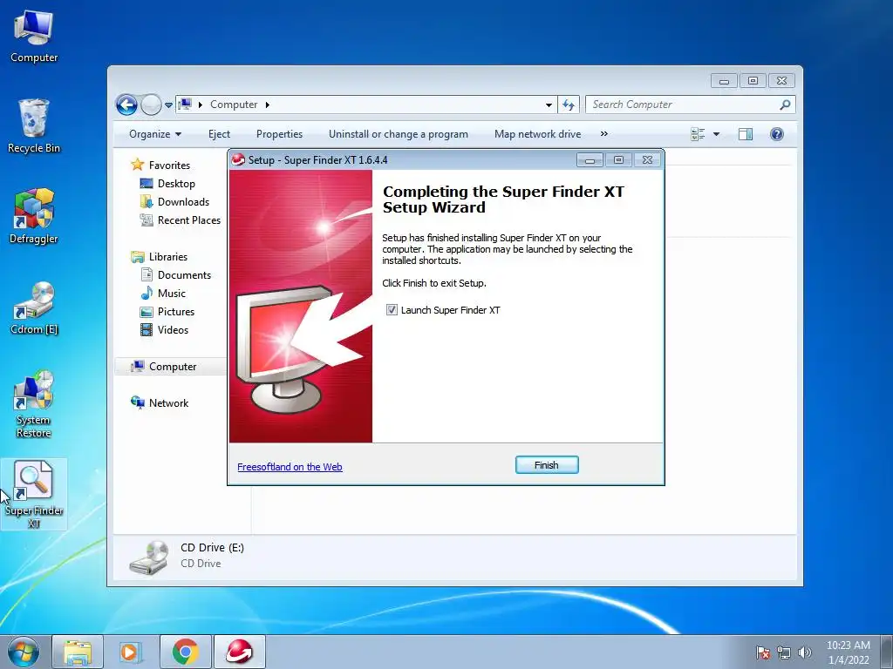Click the volume speaker tray icon
This screenshot has width=893, height=669.
pyautogui.click(x=805, y=653)
